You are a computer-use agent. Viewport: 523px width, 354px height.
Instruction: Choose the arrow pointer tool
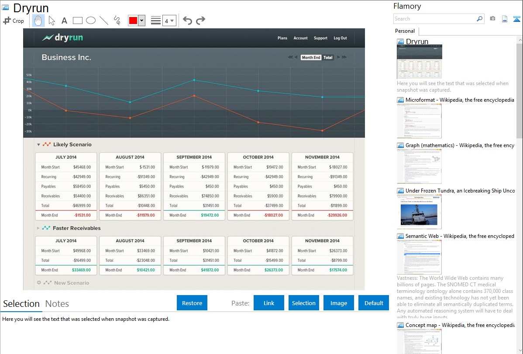click(x=52, y=21)
